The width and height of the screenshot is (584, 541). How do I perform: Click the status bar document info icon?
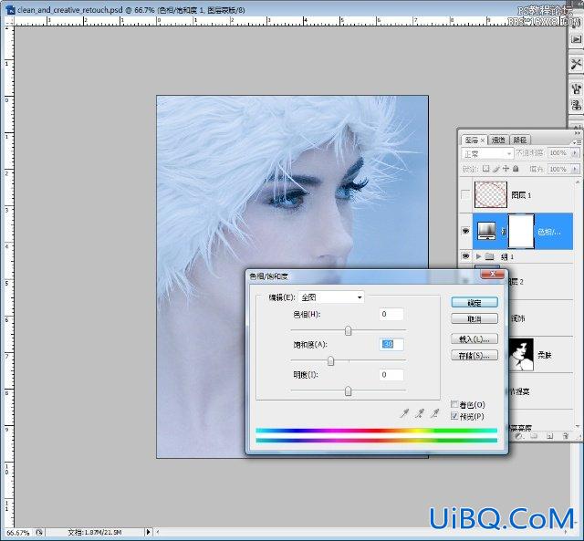(39, 533)
